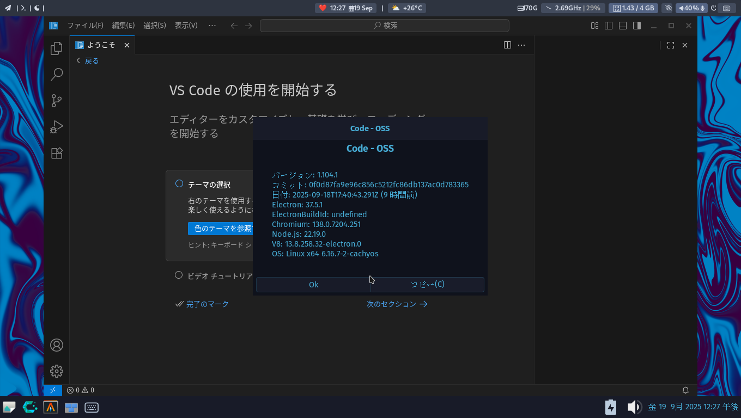741x418 pixels.
Task: Click the 40% volume widget in the top panel
Action: tap(692, 8)
